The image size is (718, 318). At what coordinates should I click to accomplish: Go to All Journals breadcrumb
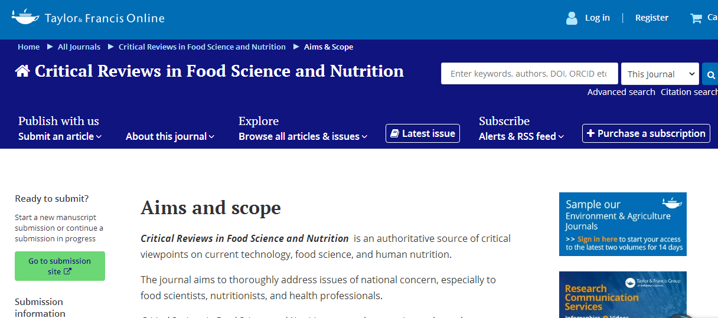79,47
